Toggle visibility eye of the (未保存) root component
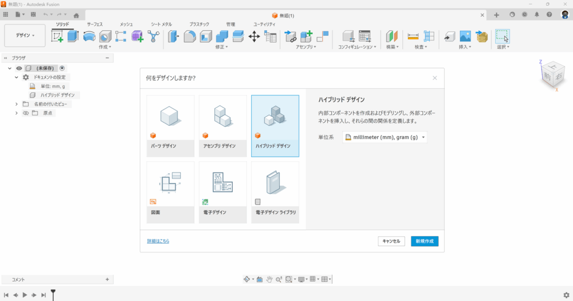 pos(19,68)
